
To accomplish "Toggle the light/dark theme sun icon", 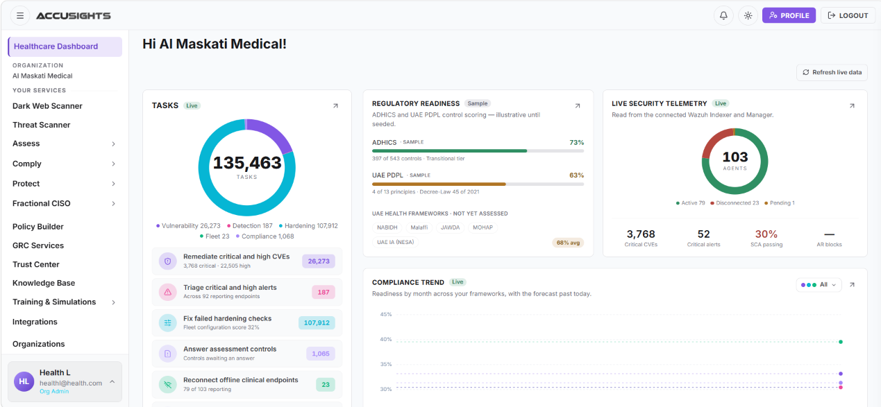I will pos(748,15).
